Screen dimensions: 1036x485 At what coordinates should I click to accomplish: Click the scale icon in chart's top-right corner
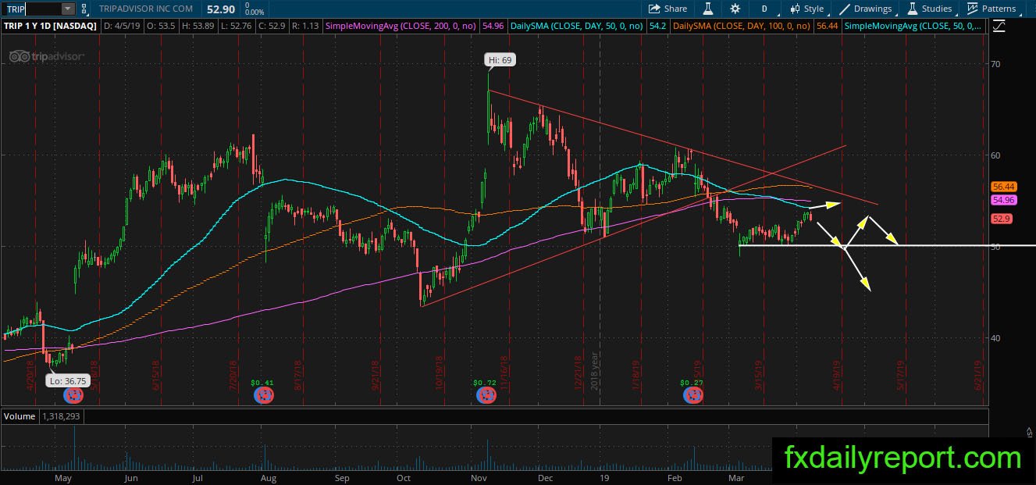999,26
